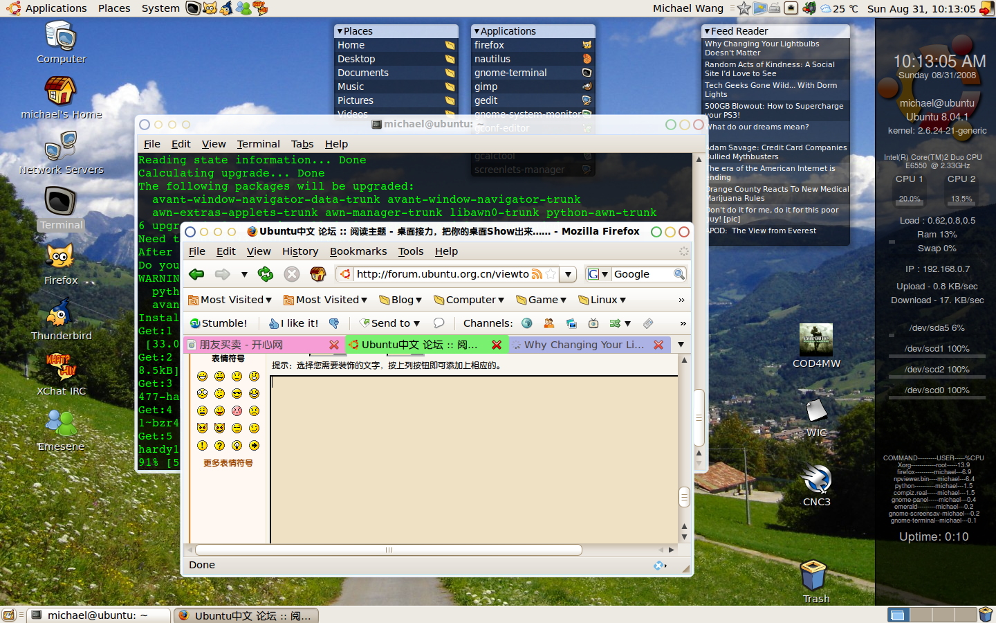Click the Stop loading button in Firefox
The width and height of the screenshot is (996, 623).
point(292,274)
